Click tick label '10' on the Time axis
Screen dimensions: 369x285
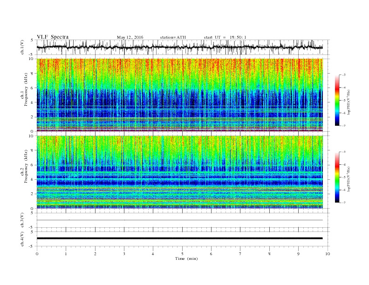pyautogui.click(x=328, y=254)
